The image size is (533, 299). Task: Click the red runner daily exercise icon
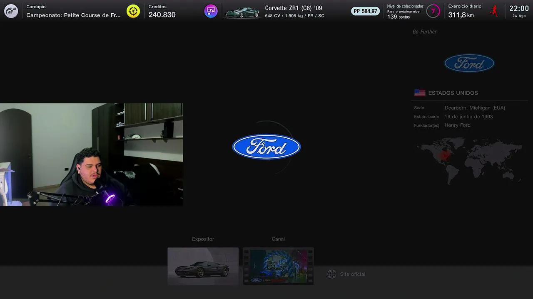pos(494,11)
